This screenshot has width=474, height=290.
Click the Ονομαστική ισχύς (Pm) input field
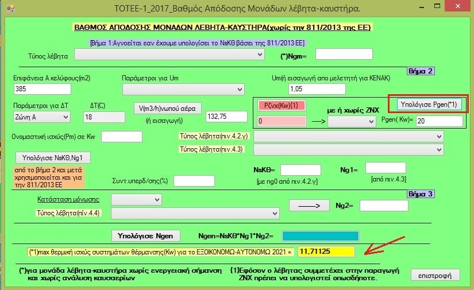pos(121,137)
